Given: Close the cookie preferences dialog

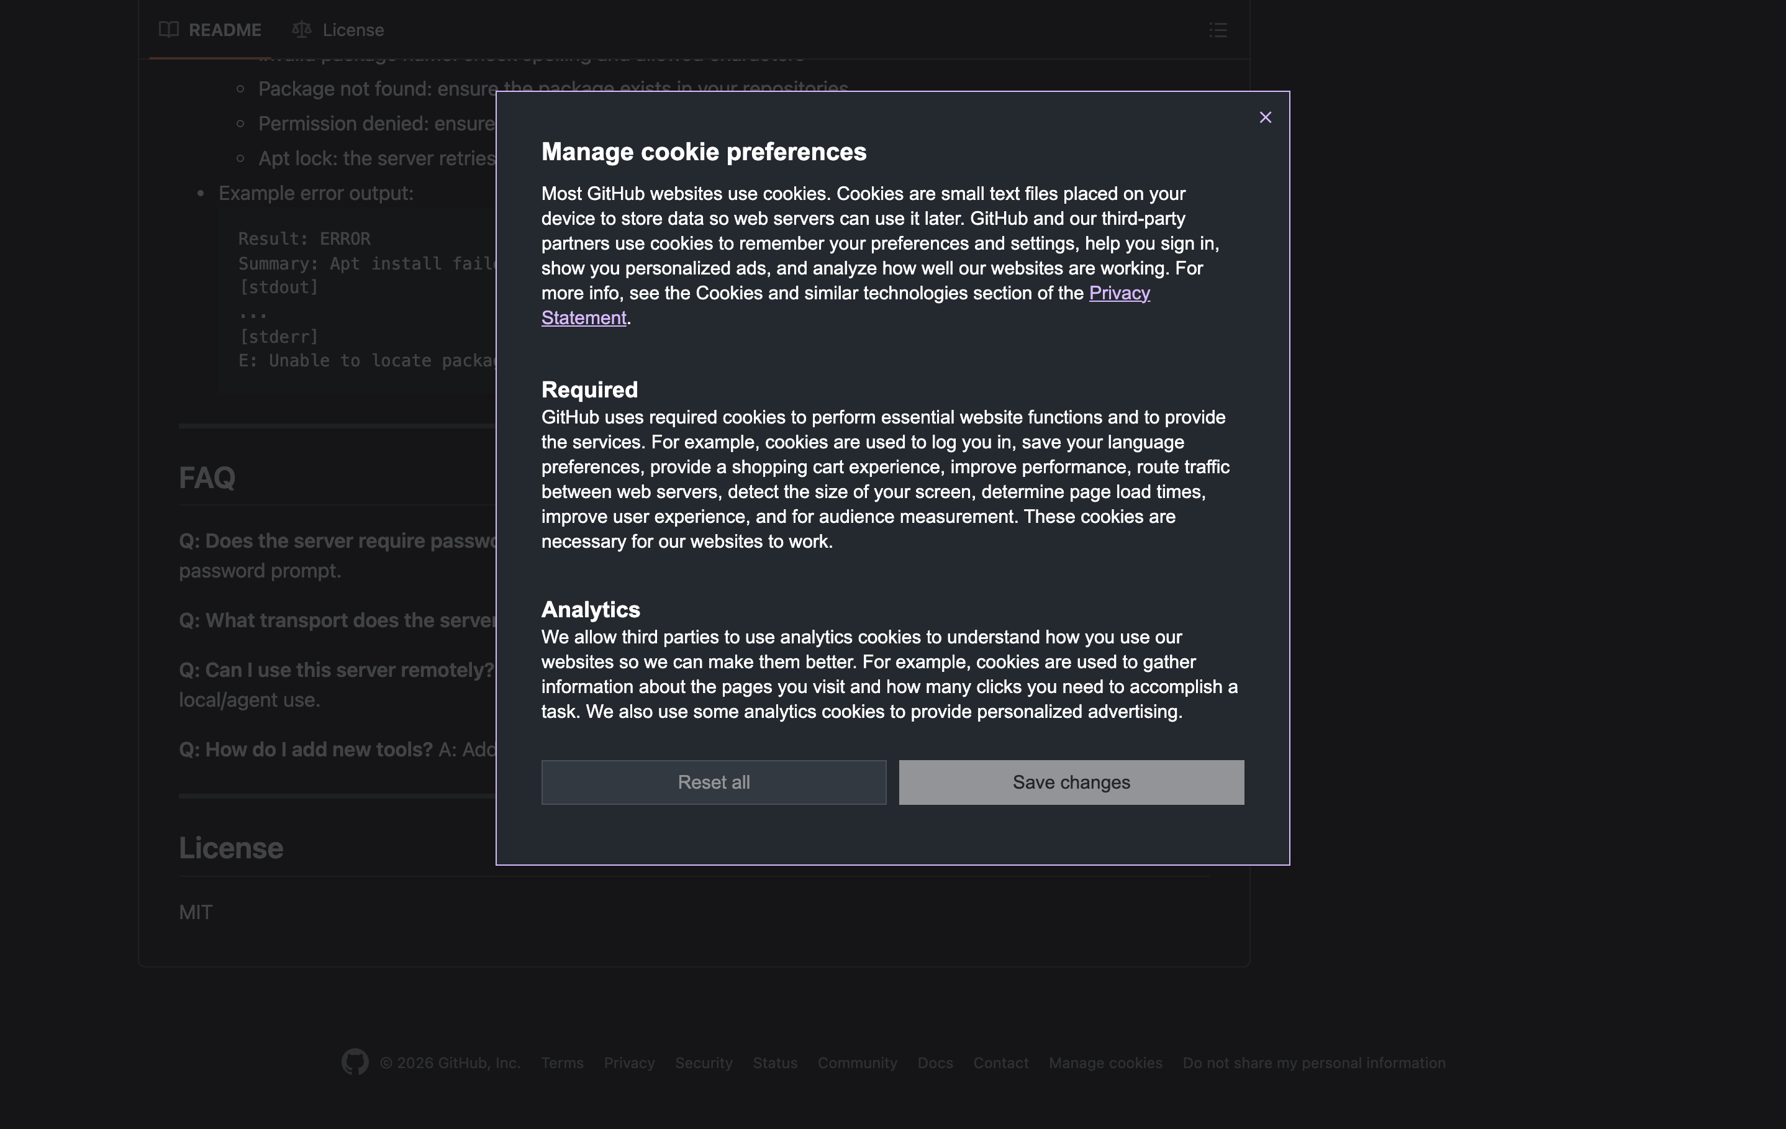Looking at the screenshot, I should click(1266, 117).
